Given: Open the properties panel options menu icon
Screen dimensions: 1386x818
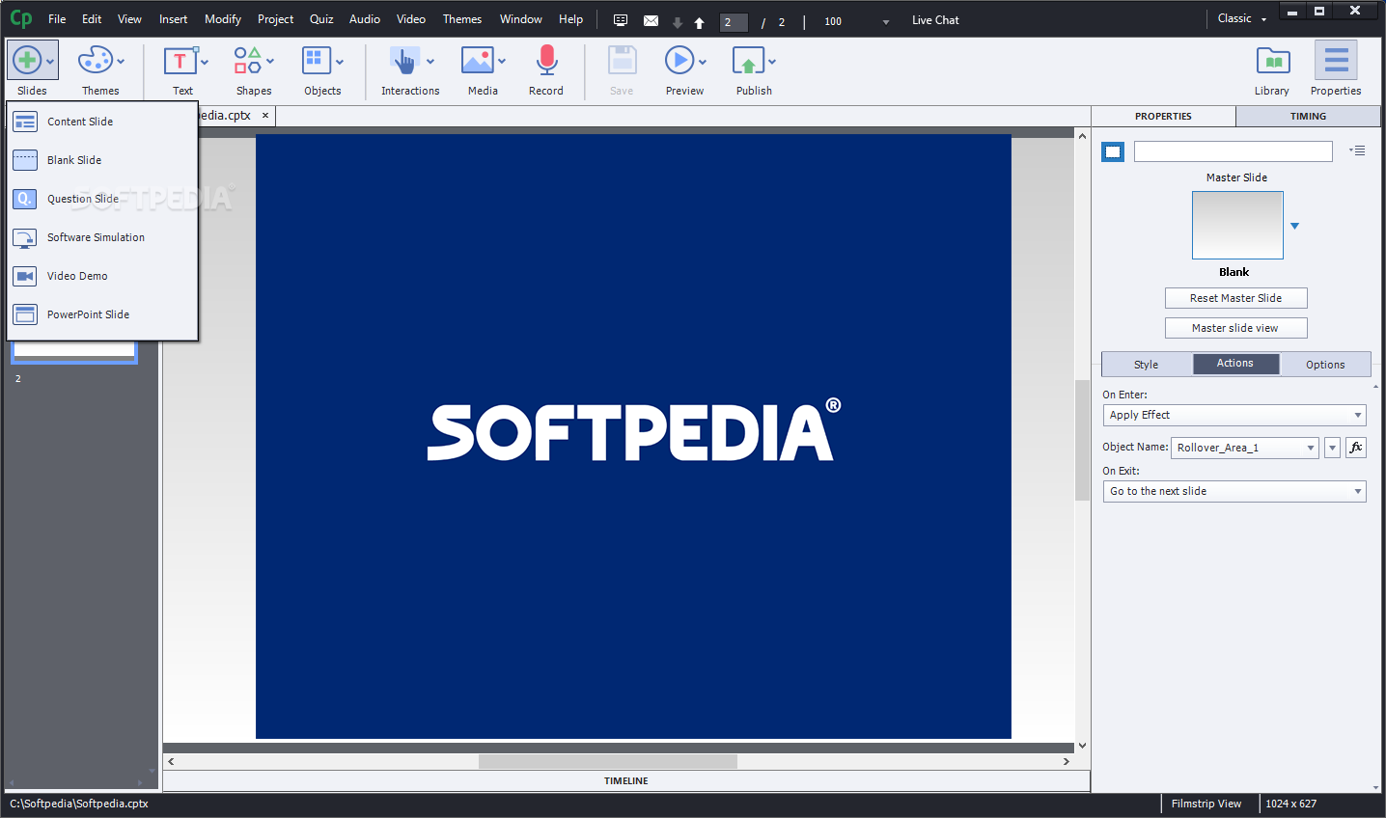Looking at the screenshot, I should [1357, 150].
